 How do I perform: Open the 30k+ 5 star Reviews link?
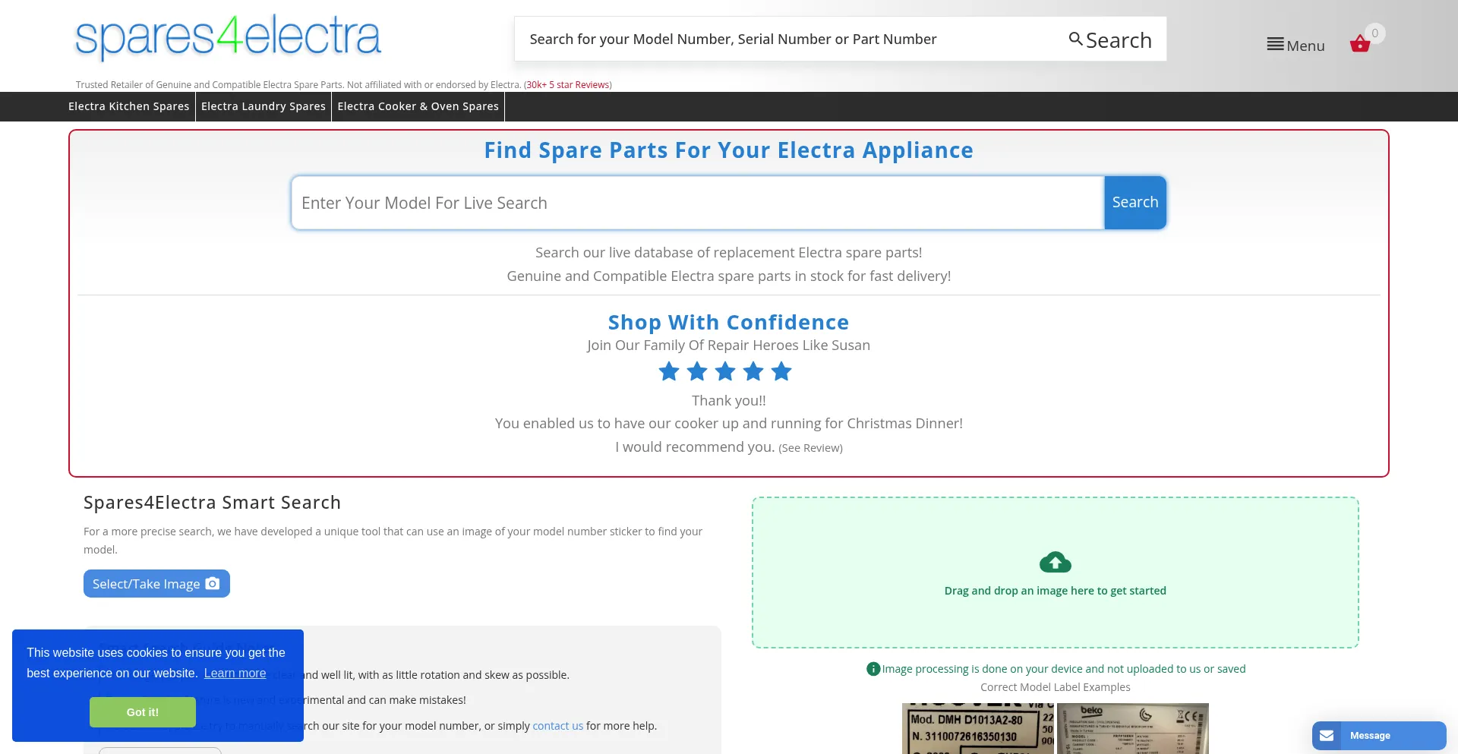pyautogui.click(x=568, y=85)
